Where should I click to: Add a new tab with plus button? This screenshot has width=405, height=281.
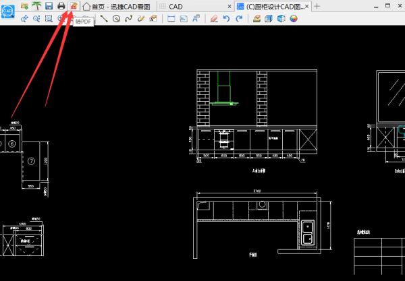[317, 6]
